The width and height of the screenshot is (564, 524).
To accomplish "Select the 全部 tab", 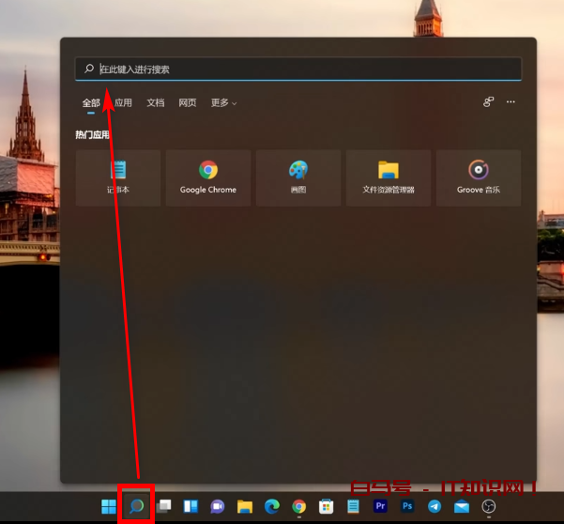I will (x=91, y=103).
